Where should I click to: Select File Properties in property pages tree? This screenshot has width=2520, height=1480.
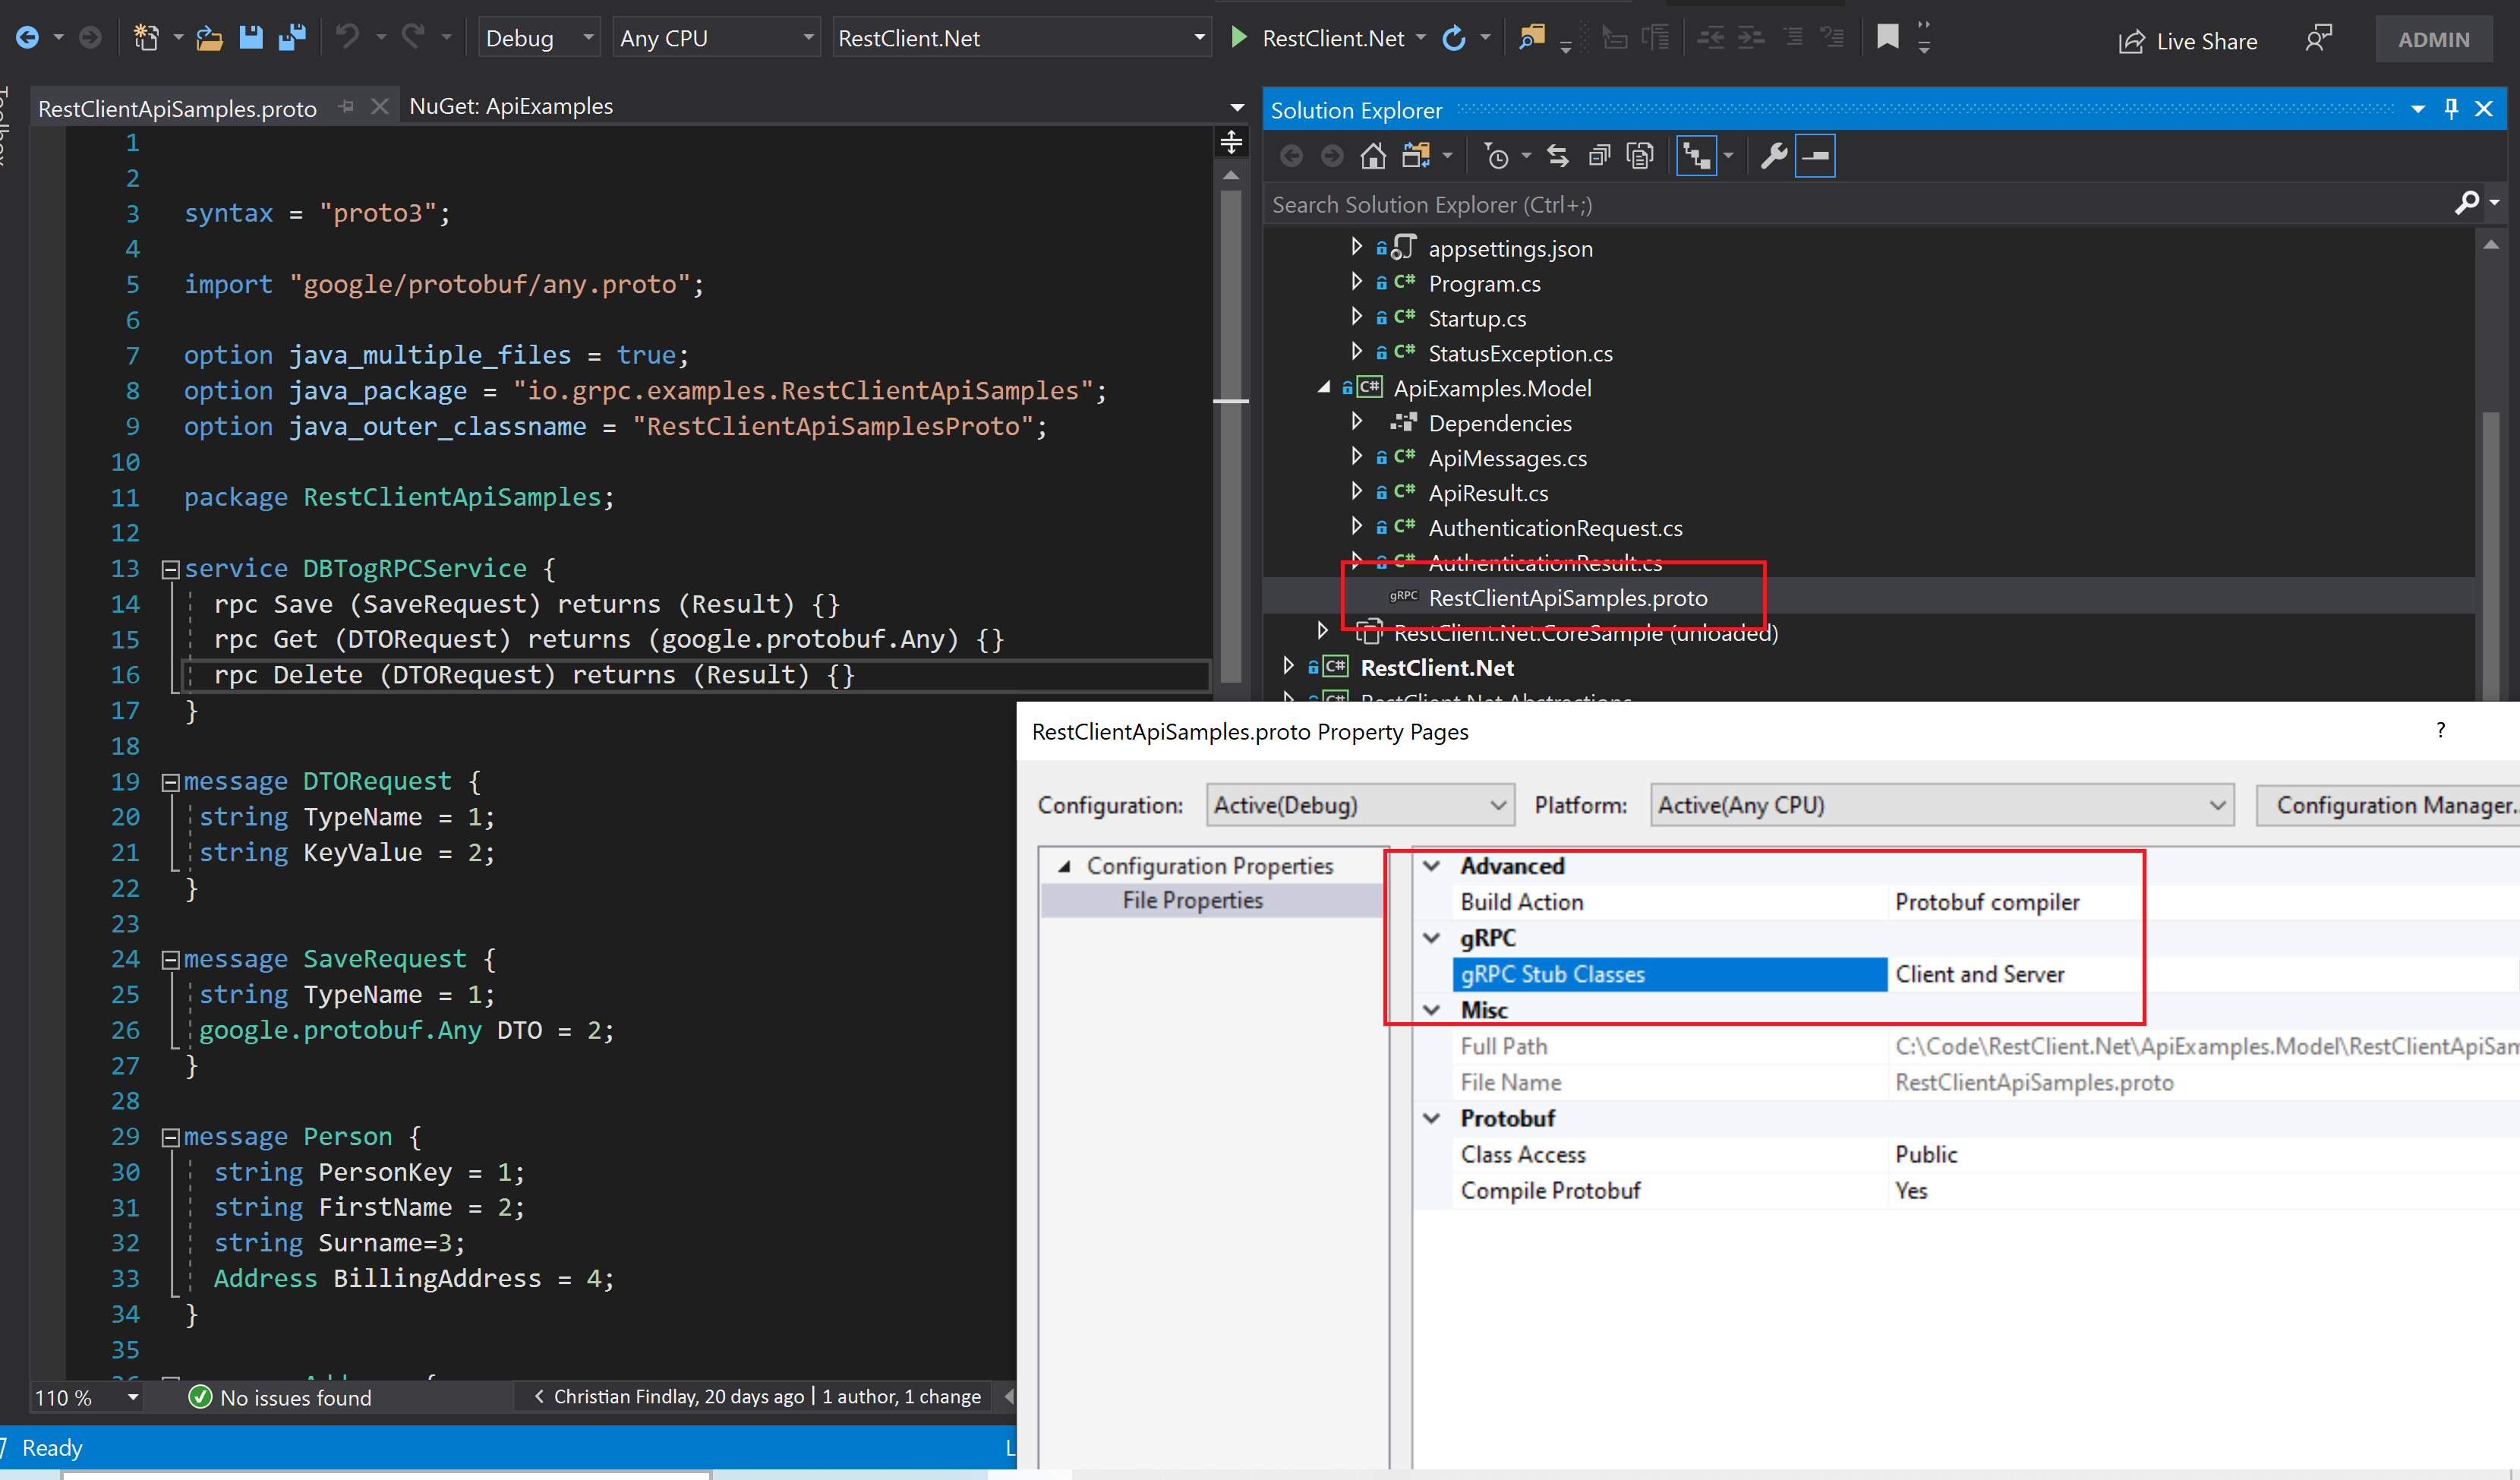[x=1192, y=900]
